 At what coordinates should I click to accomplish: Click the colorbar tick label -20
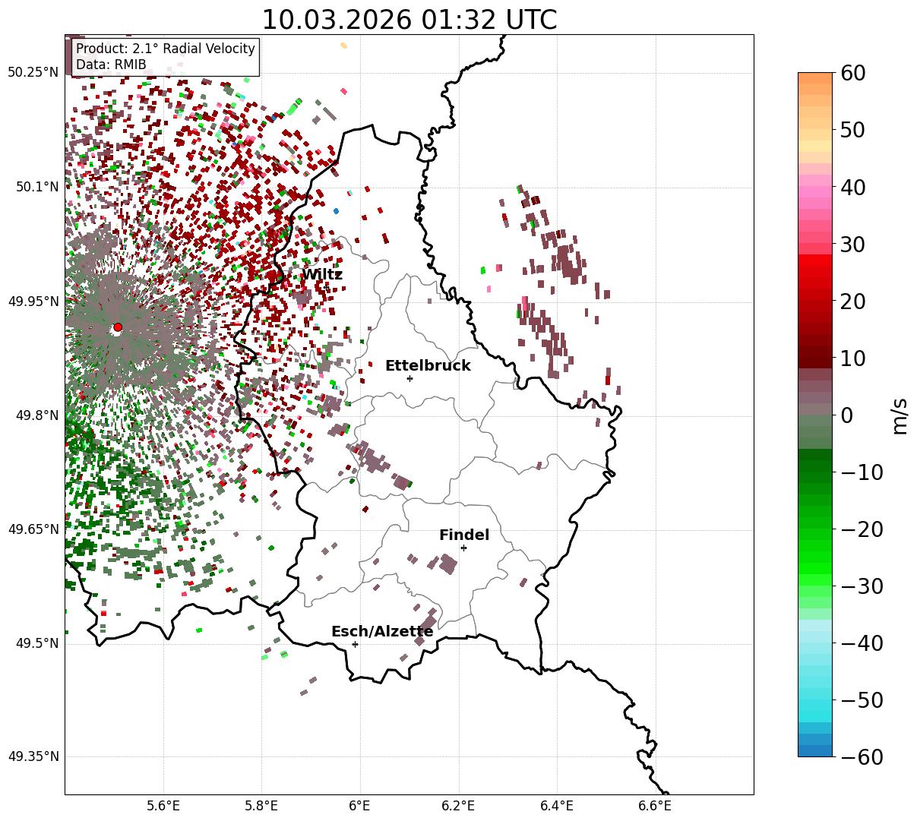click(863, 529)
